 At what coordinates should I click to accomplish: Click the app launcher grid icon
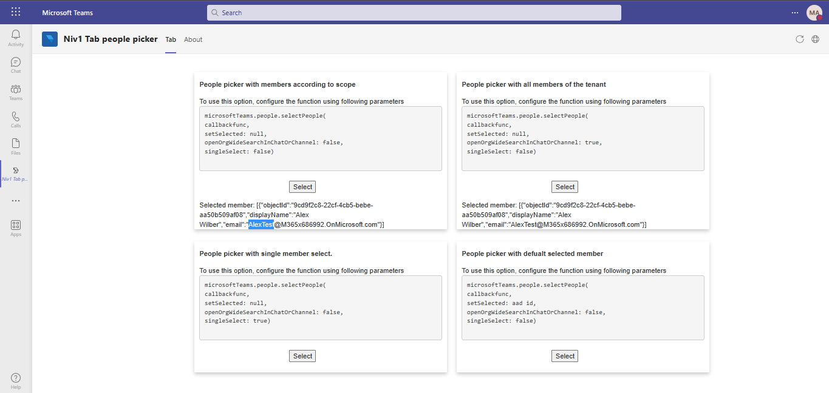click(15, 12)
